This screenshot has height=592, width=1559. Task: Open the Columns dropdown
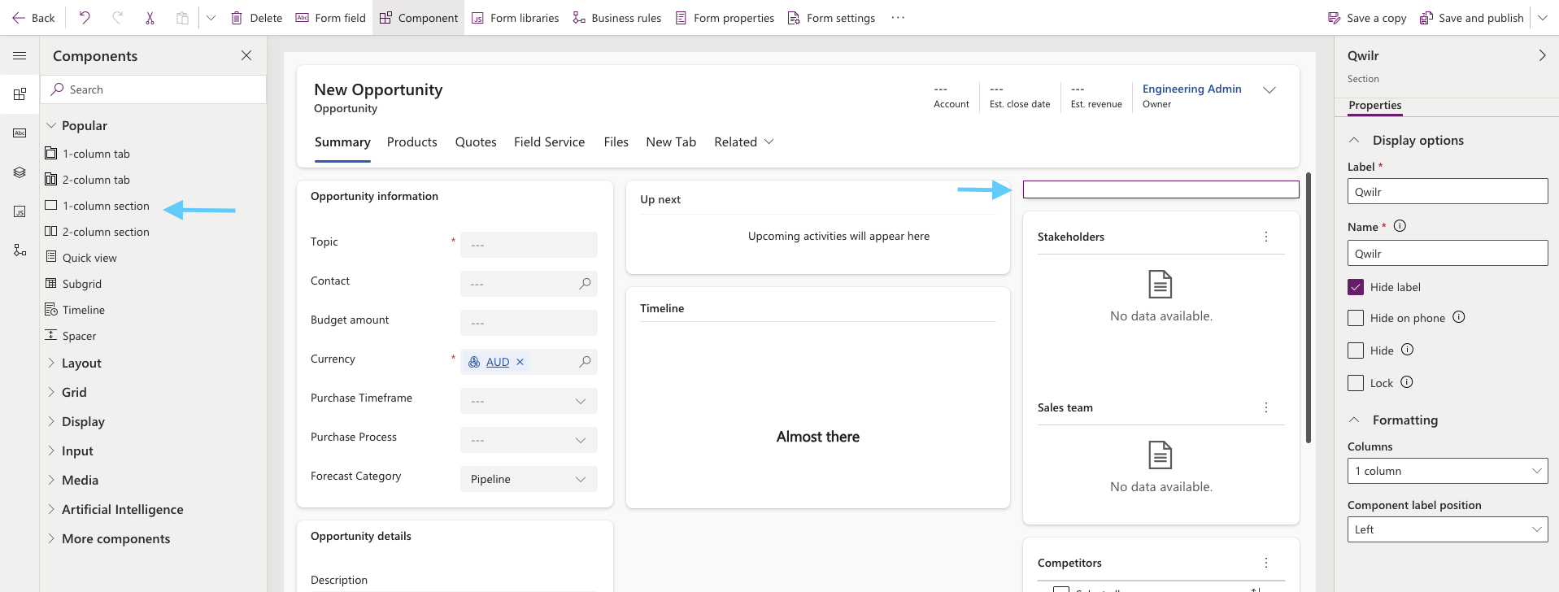pyautogui.click(x=1448, y=471)
